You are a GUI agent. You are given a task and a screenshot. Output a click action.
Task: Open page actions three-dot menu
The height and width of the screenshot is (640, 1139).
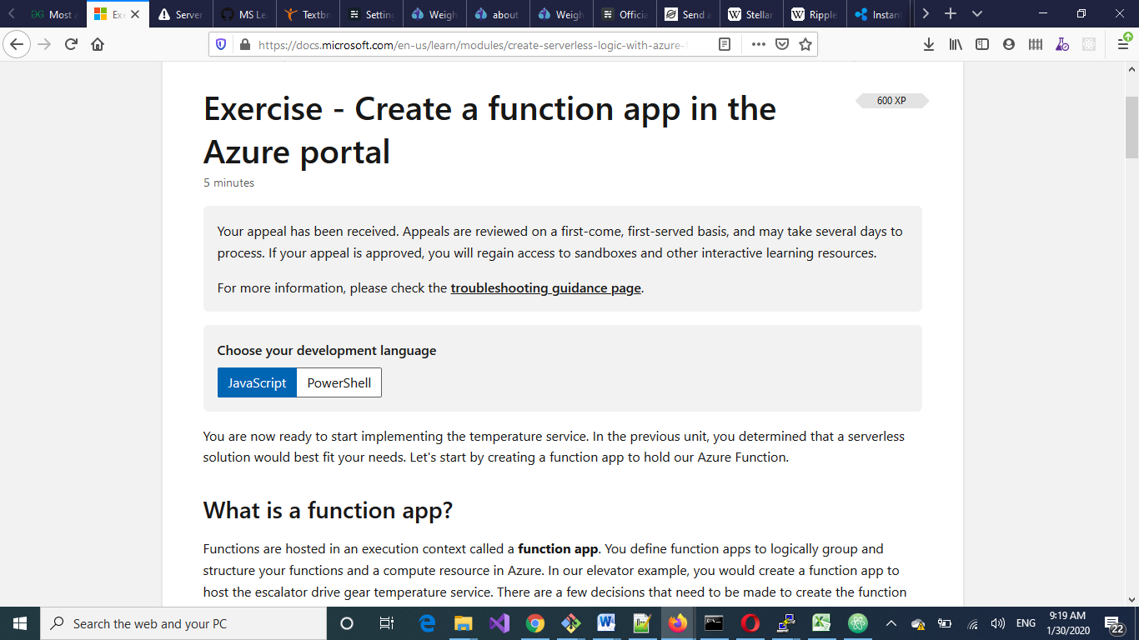pyautogui.click(x=758, y=44)
